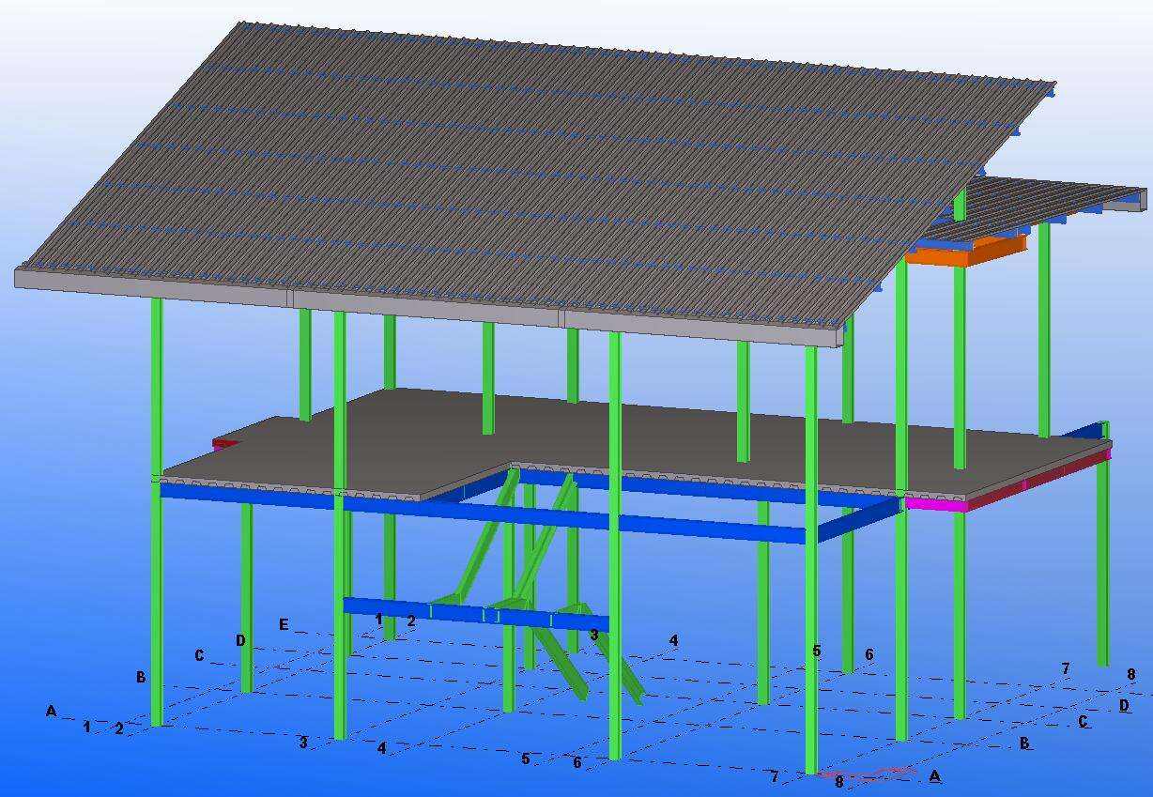Select the dark red beam at slab's left edge
1153x797 pixels.
(225, 442)
